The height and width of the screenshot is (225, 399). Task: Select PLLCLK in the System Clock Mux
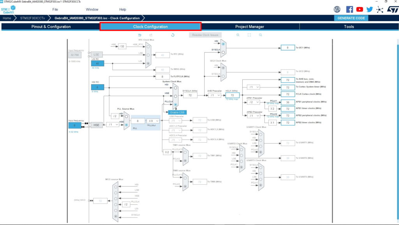pos(175,105)
